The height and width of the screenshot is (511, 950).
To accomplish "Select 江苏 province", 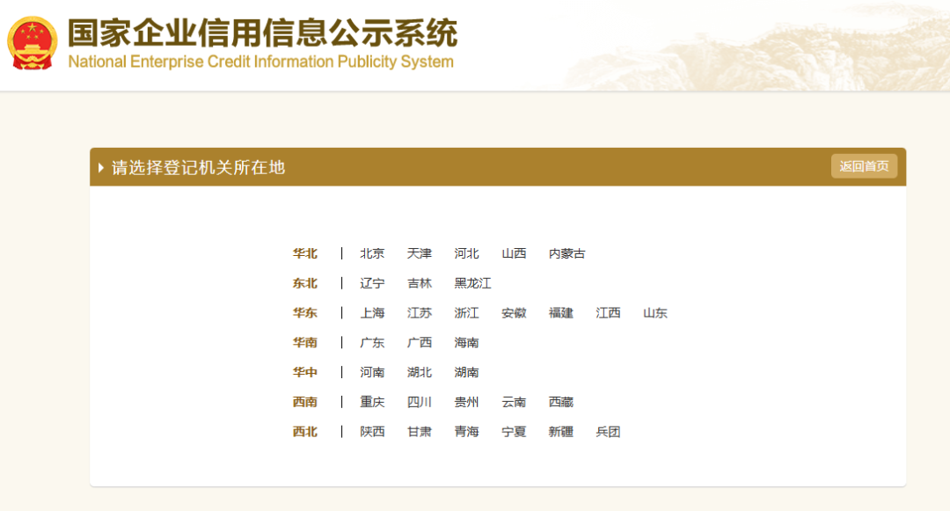I will (x=420, y=313).
